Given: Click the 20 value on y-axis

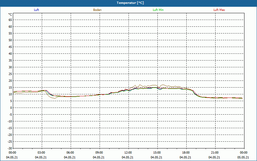Looking at the screenshot, I should [x=10, y=81].
